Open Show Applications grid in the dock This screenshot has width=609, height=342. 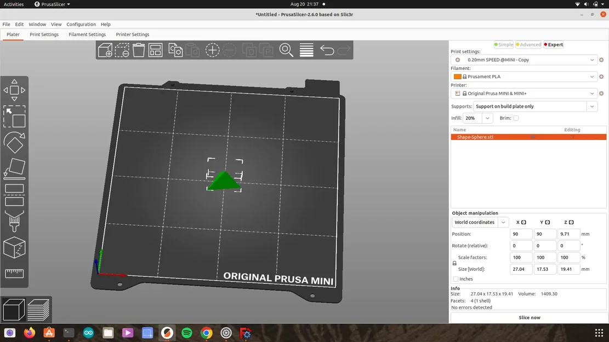point(599,333)
